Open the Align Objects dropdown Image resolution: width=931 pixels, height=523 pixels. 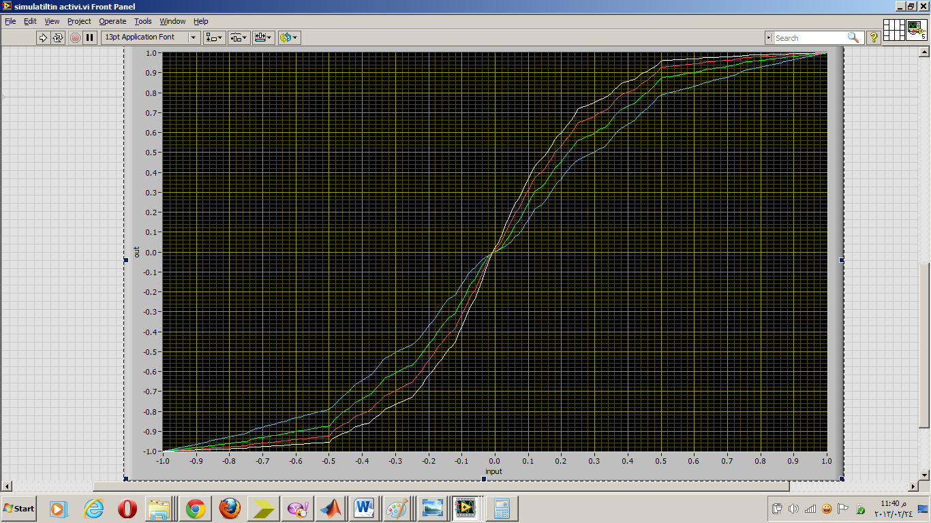[x=215, y=37]
